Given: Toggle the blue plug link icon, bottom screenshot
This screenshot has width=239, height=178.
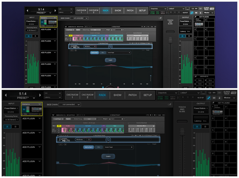Looking at the screenshot, I should 209,98.
